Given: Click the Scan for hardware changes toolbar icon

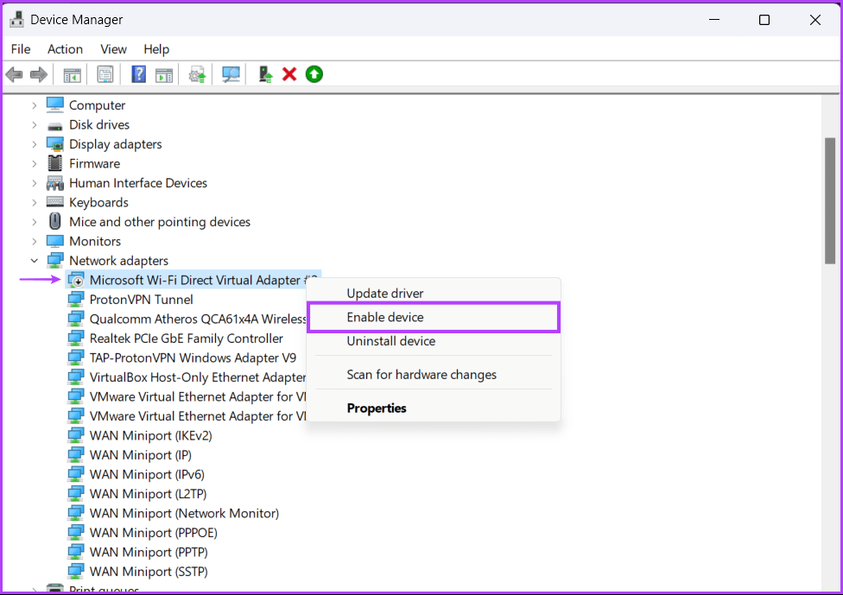Looking at the screenshot, I should pos(231,74).
